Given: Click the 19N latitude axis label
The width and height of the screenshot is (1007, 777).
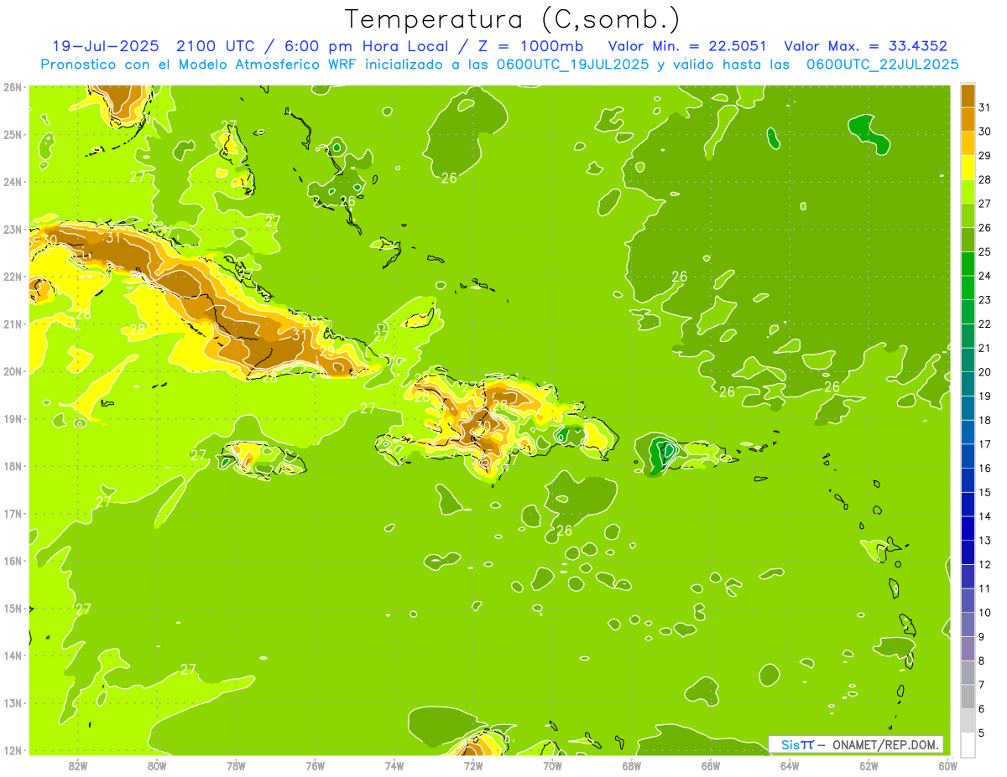Looking at the screenshot, I should (x=13, y=419).
